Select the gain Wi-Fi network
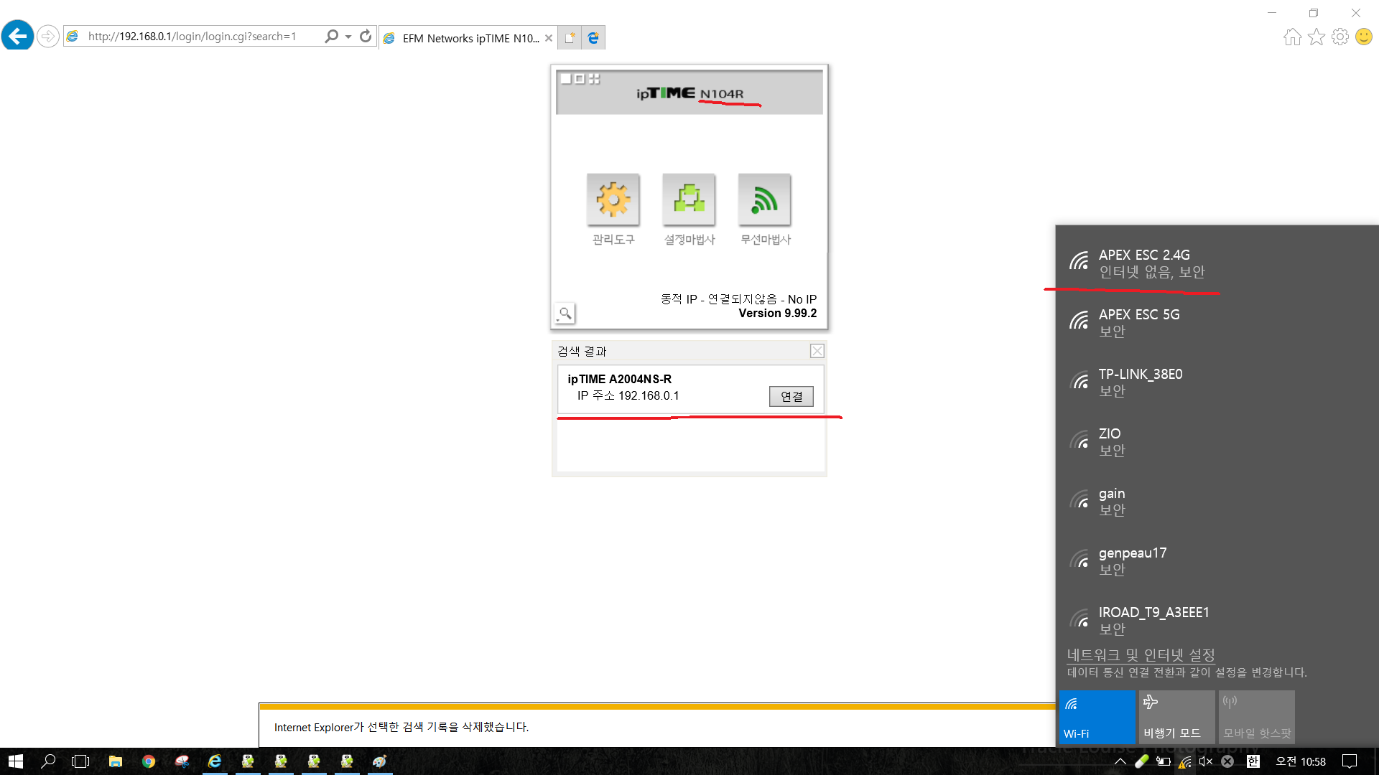The image size is (1379, 775). click(x=1217, y=502)
